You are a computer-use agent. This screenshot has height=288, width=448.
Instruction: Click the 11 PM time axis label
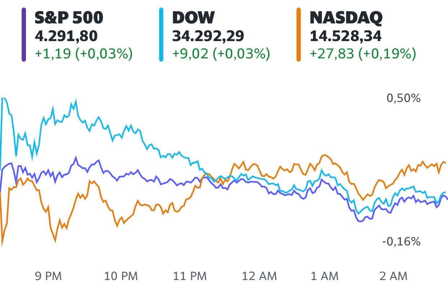click(x=190, y=276)
